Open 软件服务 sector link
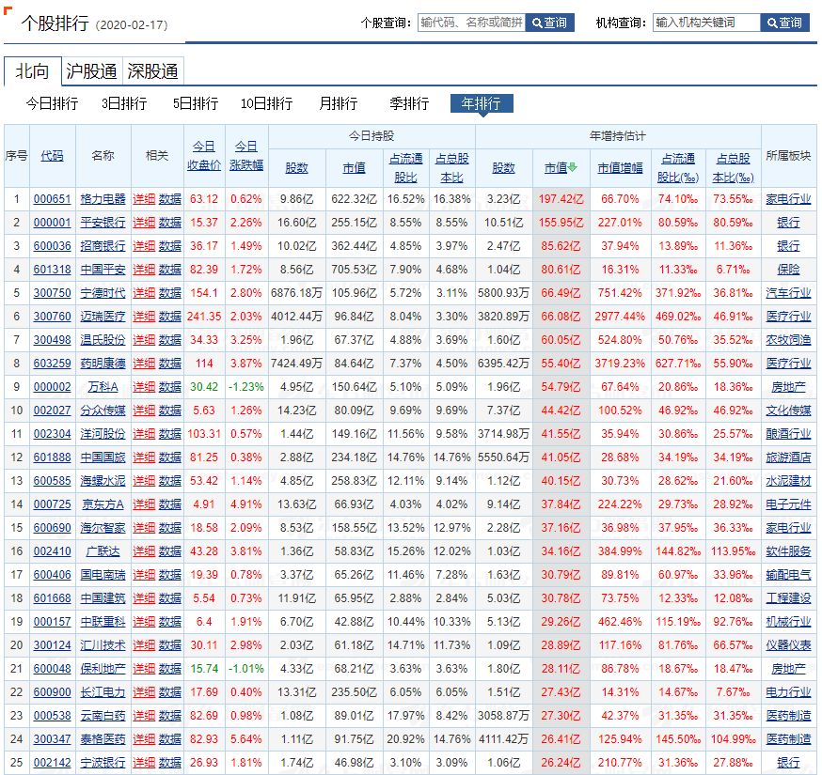The height and width of the screenshot is (775, 822). [x=788, y=551]
